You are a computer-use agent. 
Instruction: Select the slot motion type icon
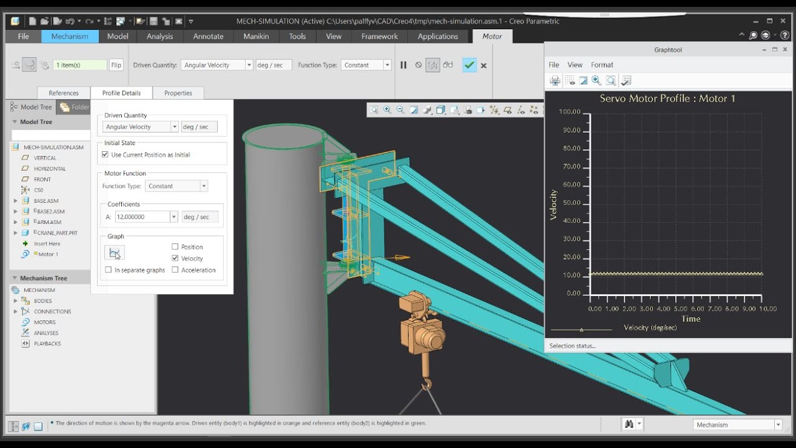pyautogui.click(x=44, y=65)
